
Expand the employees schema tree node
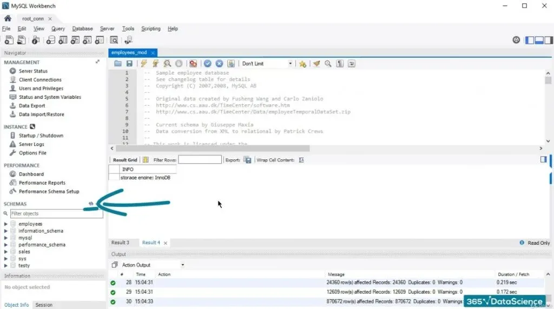(6, 224)
